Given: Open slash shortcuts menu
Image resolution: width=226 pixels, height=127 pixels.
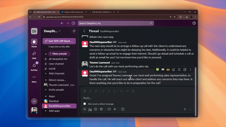Looking at the screenshot, I should pos(123,109).
